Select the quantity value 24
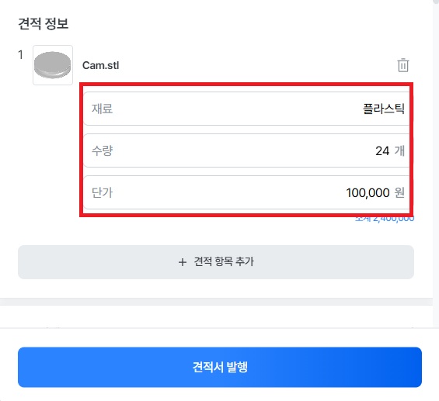 click(382, 151)
